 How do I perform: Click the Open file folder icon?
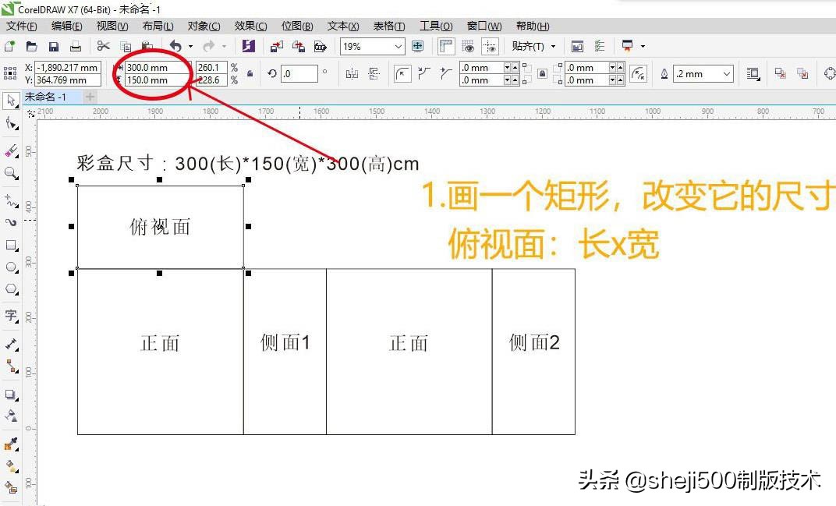pos(31,46)
